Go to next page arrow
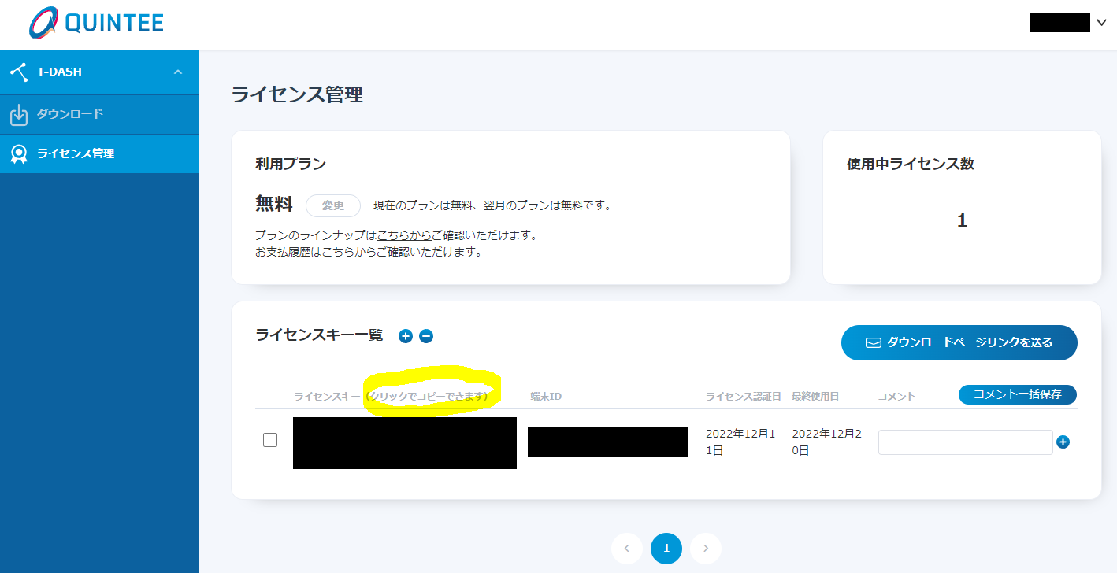Image resolution: width=1117 pixels, height=573 pixels. click(706, 549)
